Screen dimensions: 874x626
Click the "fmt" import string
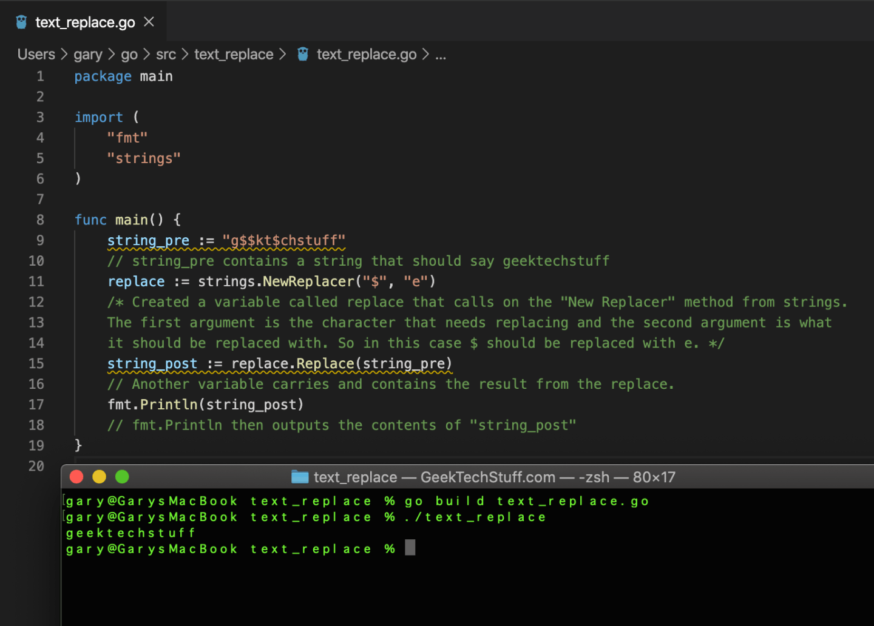127,138
